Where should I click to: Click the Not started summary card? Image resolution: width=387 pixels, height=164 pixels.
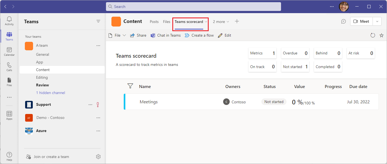tap(295, 67)
